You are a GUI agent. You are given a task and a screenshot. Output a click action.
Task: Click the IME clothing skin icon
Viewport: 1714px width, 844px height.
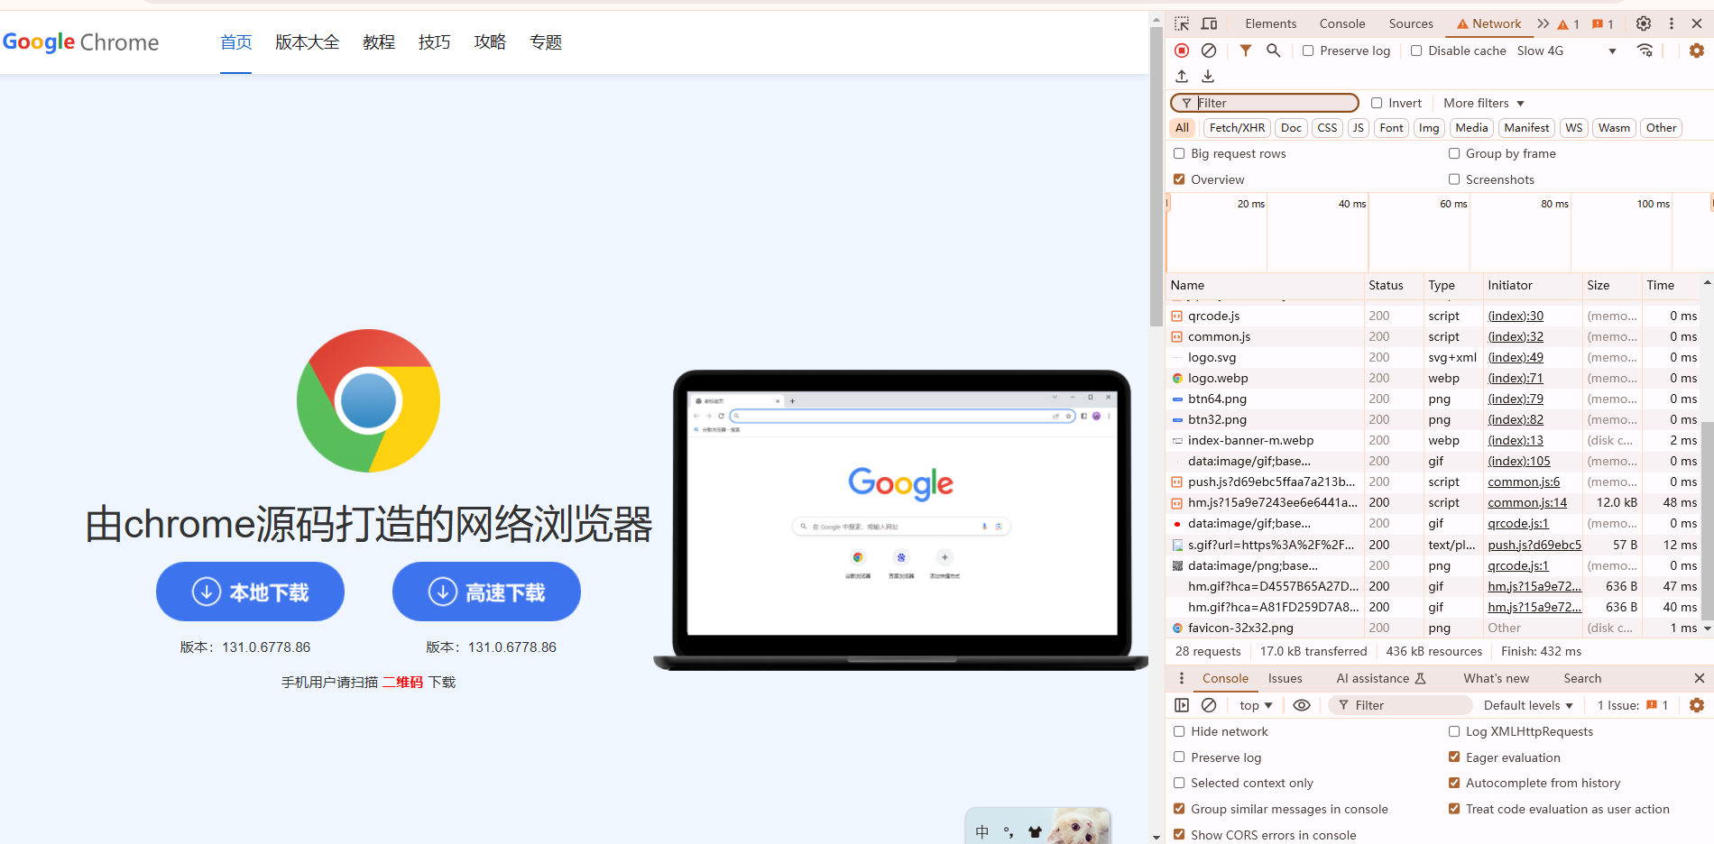pyautogui.click(x=1035, y=832)
